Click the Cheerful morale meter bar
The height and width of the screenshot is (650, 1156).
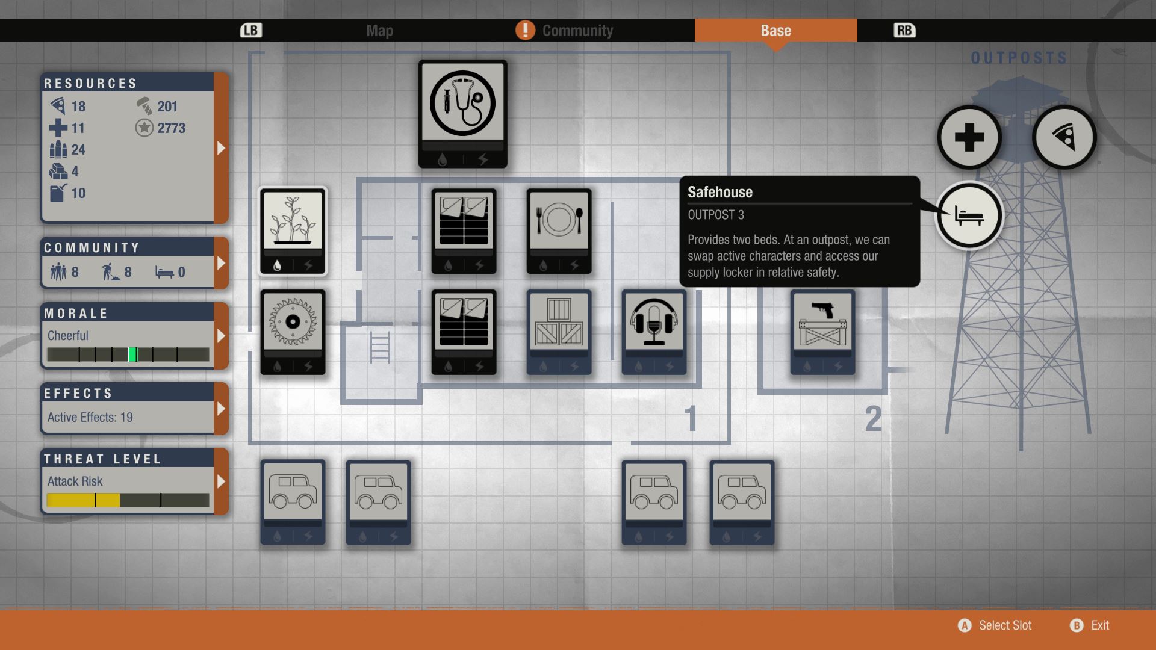click(x=128, y=354)
